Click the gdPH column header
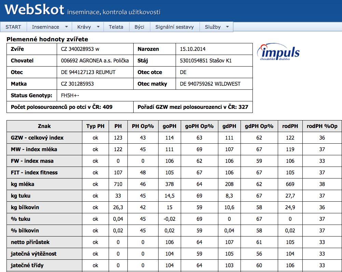This screenshot has width=342, height=272. 229,126
